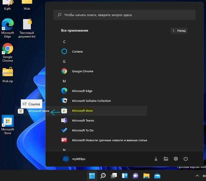Viewport: 206px width, 181px height.
Task: Open Widgets in the taskbar
Action: pyautogui.click(x=125, y=176)
